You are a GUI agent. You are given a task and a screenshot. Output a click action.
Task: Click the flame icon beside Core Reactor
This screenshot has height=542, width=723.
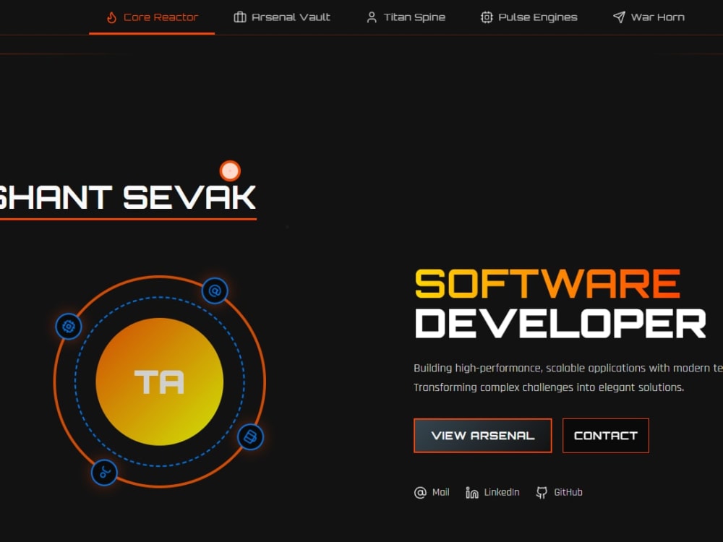[x=111, y=17]
